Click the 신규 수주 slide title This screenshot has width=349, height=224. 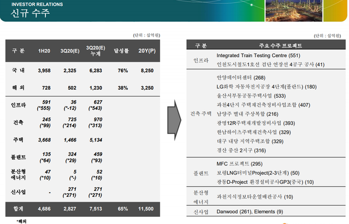point(27,14)
